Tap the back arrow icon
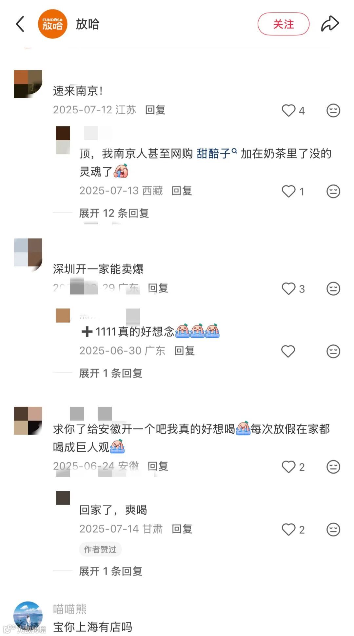Screen dimensions: 354x636 coord(20,24)
